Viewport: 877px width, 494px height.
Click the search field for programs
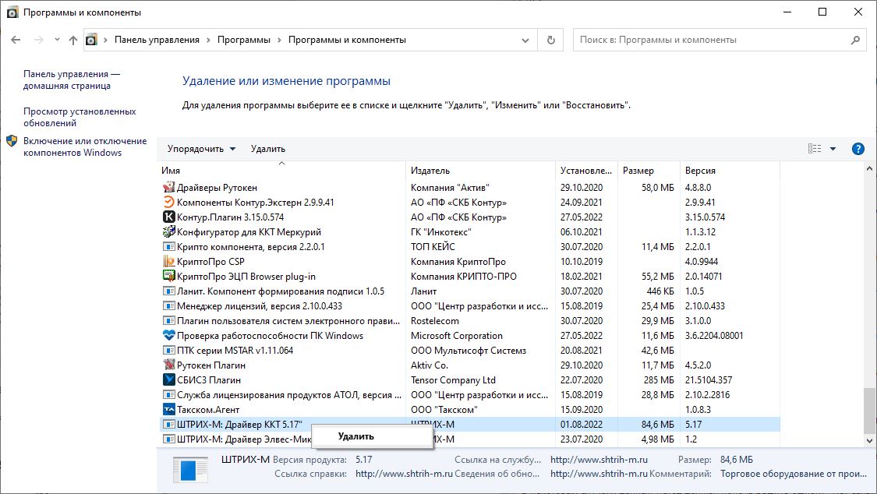click(x=713, y=40)
